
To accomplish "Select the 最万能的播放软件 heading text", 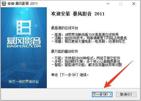I will coord(64,51).
